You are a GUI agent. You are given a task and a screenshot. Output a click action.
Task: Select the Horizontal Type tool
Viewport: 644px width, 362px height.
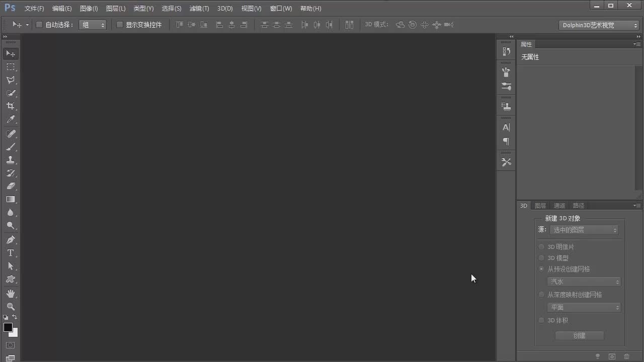coord(11,253)
